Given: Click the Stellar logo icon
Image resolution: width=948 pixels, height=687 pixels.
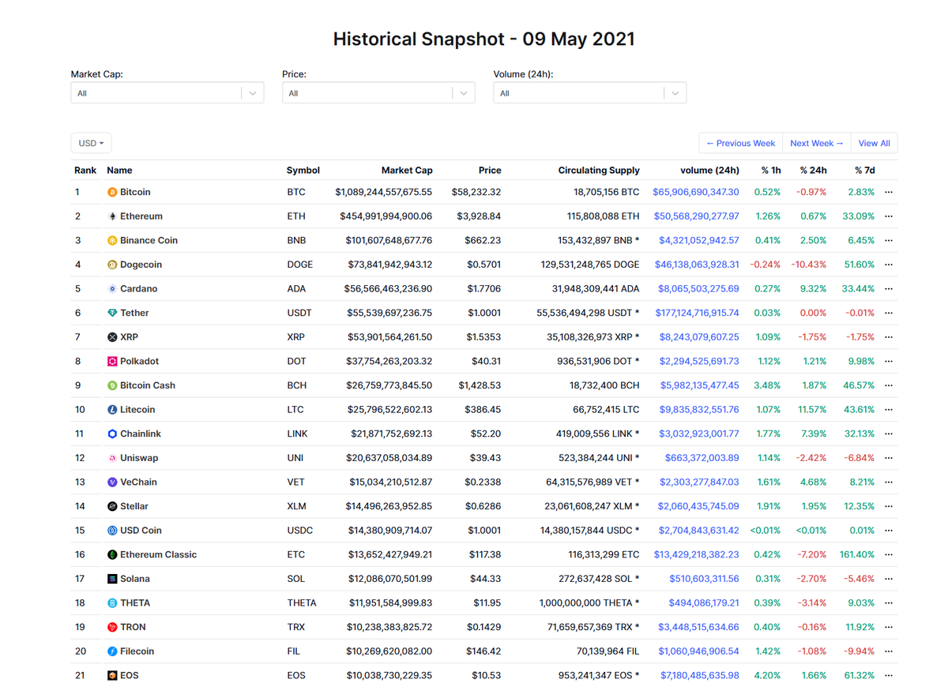Looking at the screenshot, I should click(x=111, y=506).
